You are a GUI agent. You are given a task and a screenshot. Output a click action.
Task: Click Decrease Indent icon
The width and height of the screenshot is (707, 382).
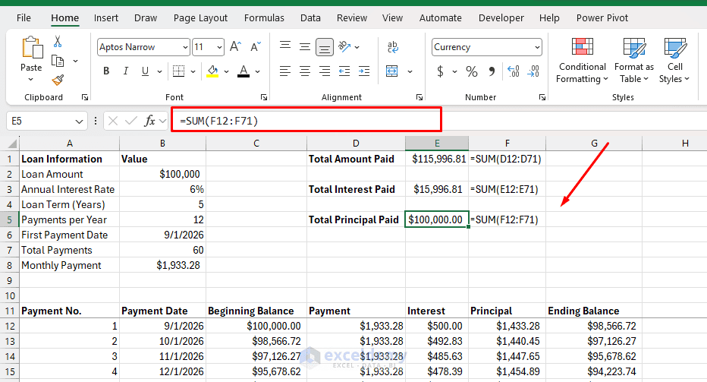344,71
